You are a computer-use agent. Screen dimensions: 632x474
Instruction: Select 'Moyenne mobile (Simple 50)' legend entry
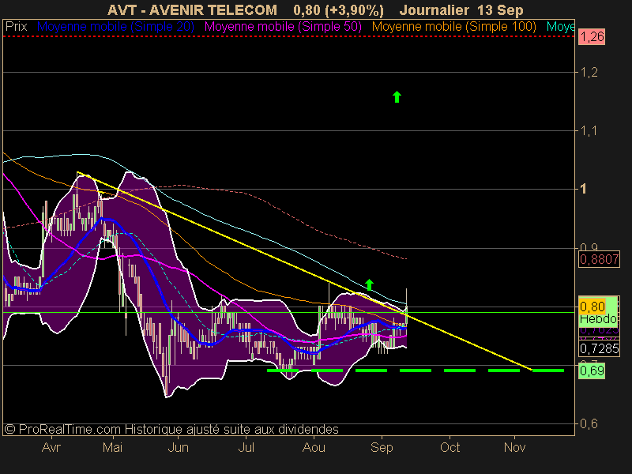coord(283,27)
